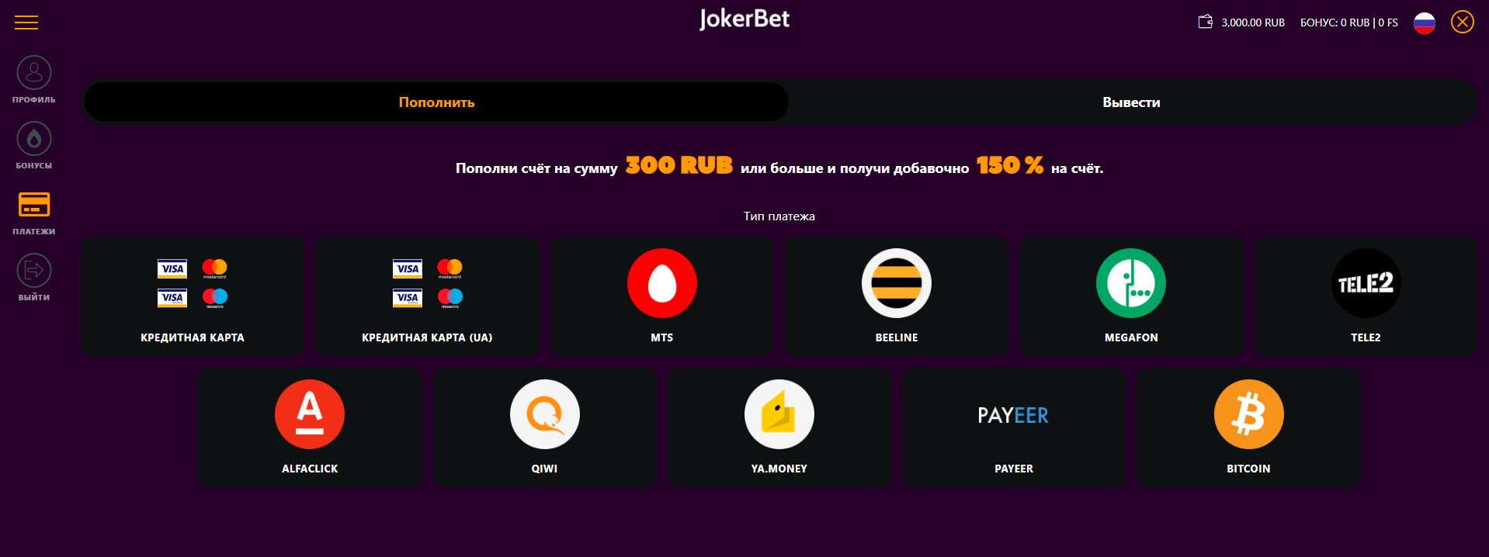Pay with the QIWI wallet
The image size is (1489, 557).
(x=544, y=415)
